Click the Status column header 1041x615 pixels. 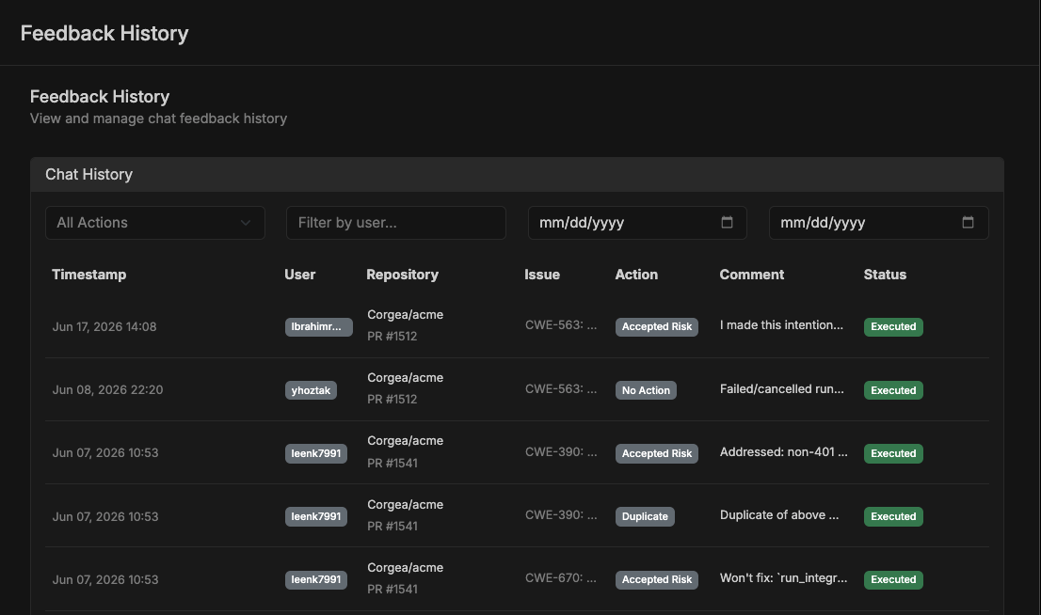(x=885, y=275)
